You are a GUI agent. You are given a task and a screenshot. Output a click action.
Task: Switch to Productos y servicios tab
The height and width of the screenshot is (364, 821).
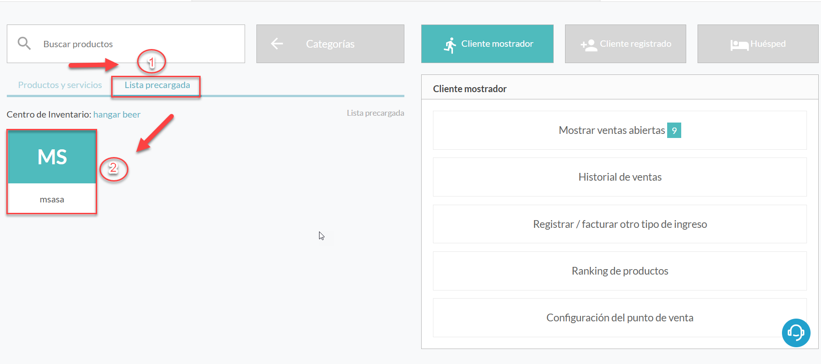point(60,85)
